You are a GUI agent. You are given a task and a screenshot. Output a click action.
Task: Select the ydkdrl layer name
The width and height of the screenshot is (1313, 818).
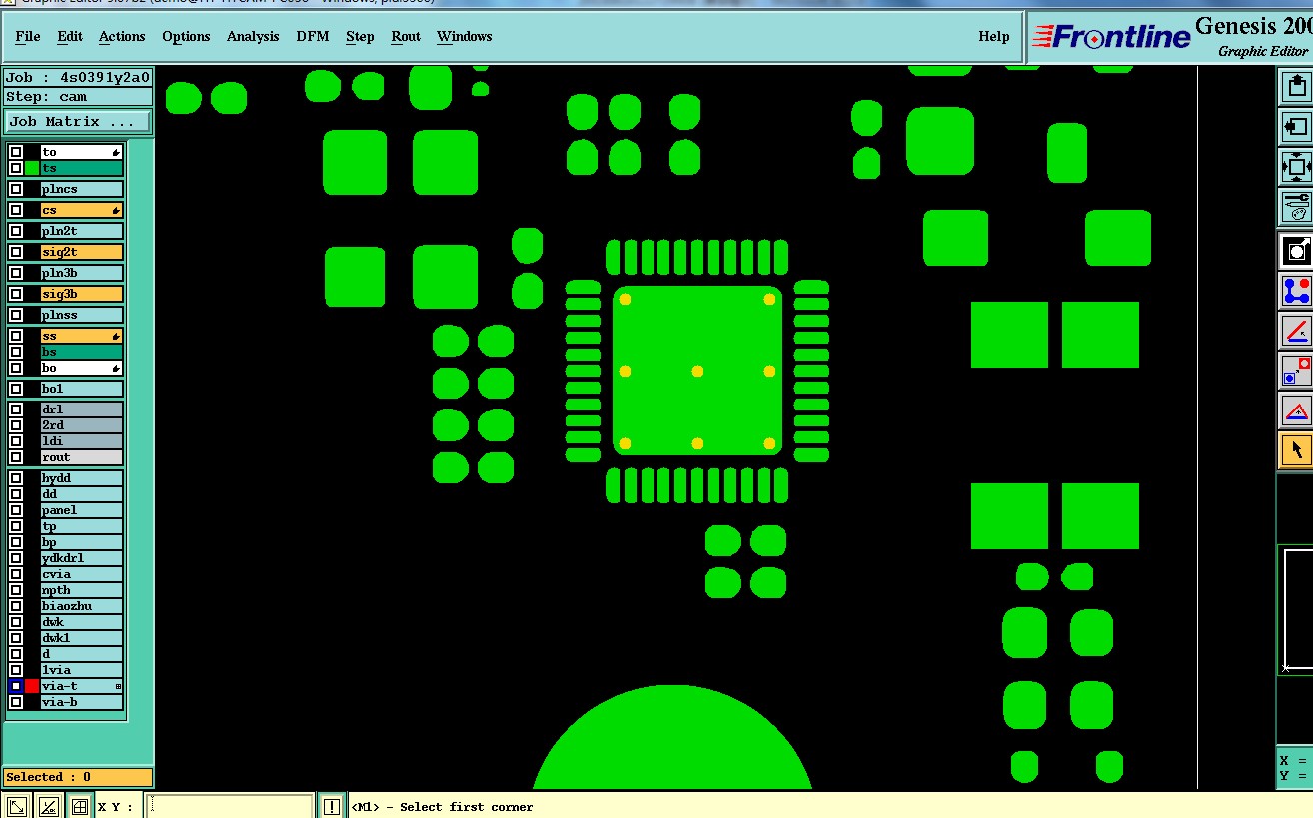[81, 558]
